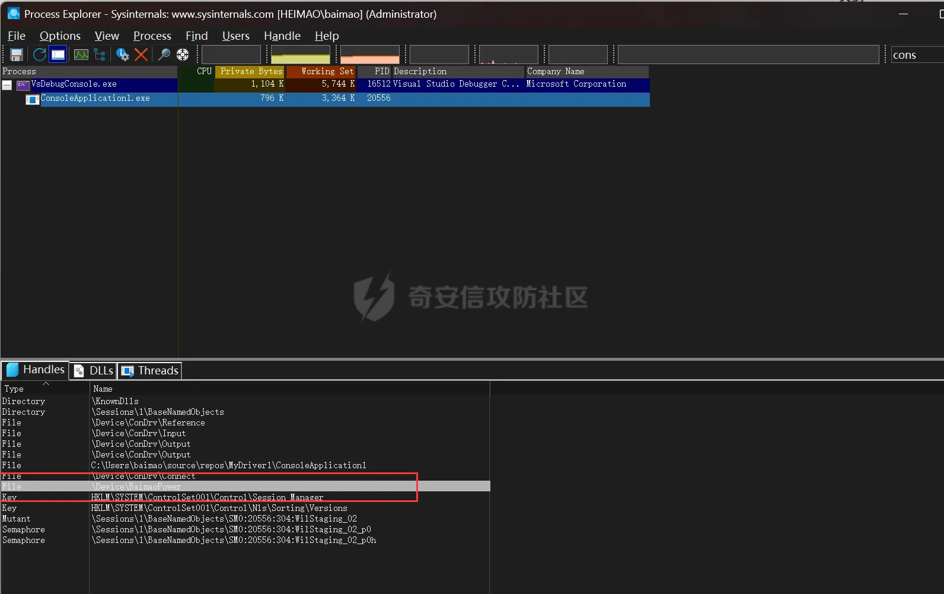Open the Handle menu
The image size is (944, 594).
pyautogui.click(x=282, y=36)
